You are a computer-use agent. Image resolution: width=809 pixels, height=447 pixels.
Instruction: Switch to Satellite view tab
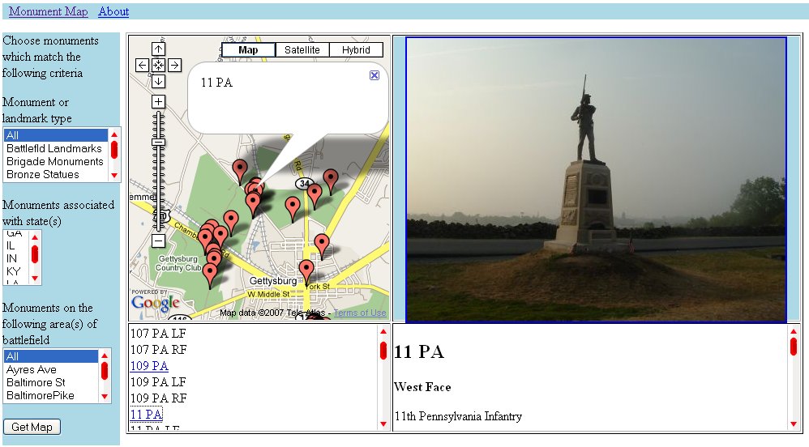pyautogui.click(x=302, y=50)
